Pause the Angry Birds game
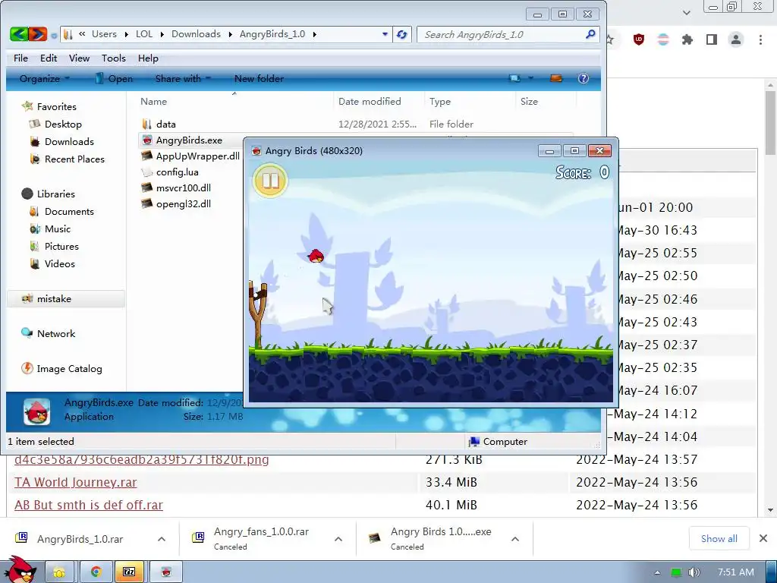The height and width of the screenshot is (583, 777). [x=270, y=181]
